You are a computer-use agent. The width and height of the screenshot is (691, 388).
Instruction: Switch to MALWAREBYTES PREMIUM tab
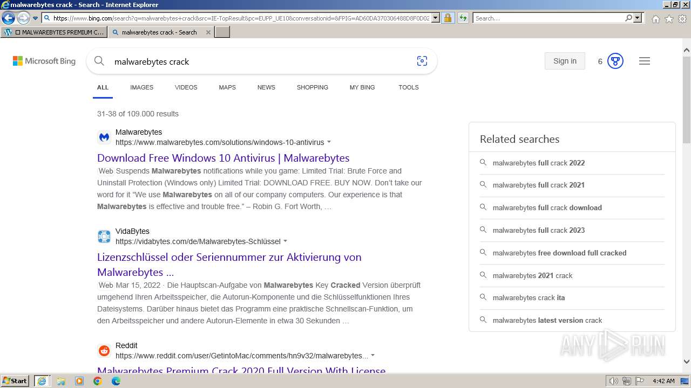point(54,32)
